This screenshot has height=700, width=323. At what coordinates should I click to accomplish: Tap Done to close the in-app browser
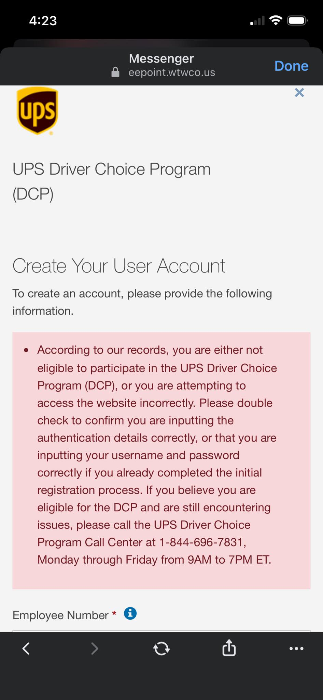click(291, 66)
